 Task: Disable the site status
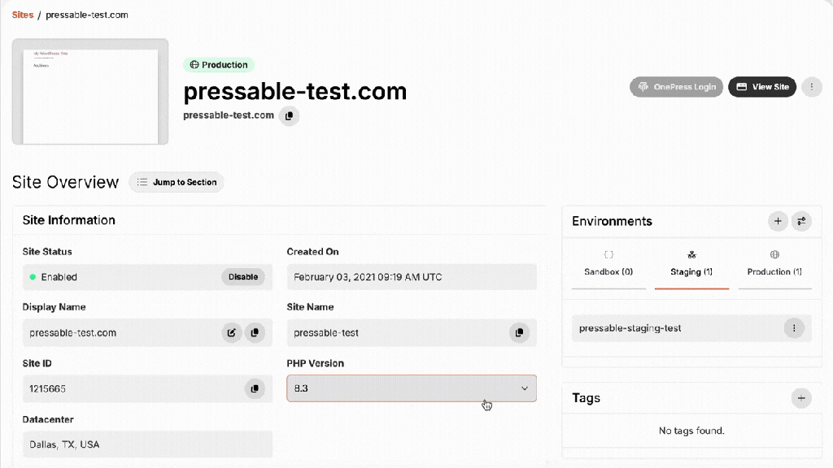(x=242, y=277)
